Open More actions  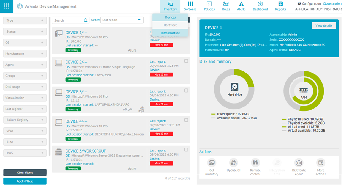[x=321, y=163]
